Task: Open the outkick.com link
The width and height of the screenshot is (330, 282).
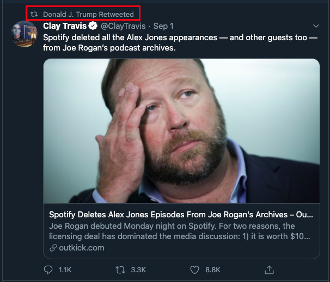Action: pyautogui.click(x=81, y=248)
